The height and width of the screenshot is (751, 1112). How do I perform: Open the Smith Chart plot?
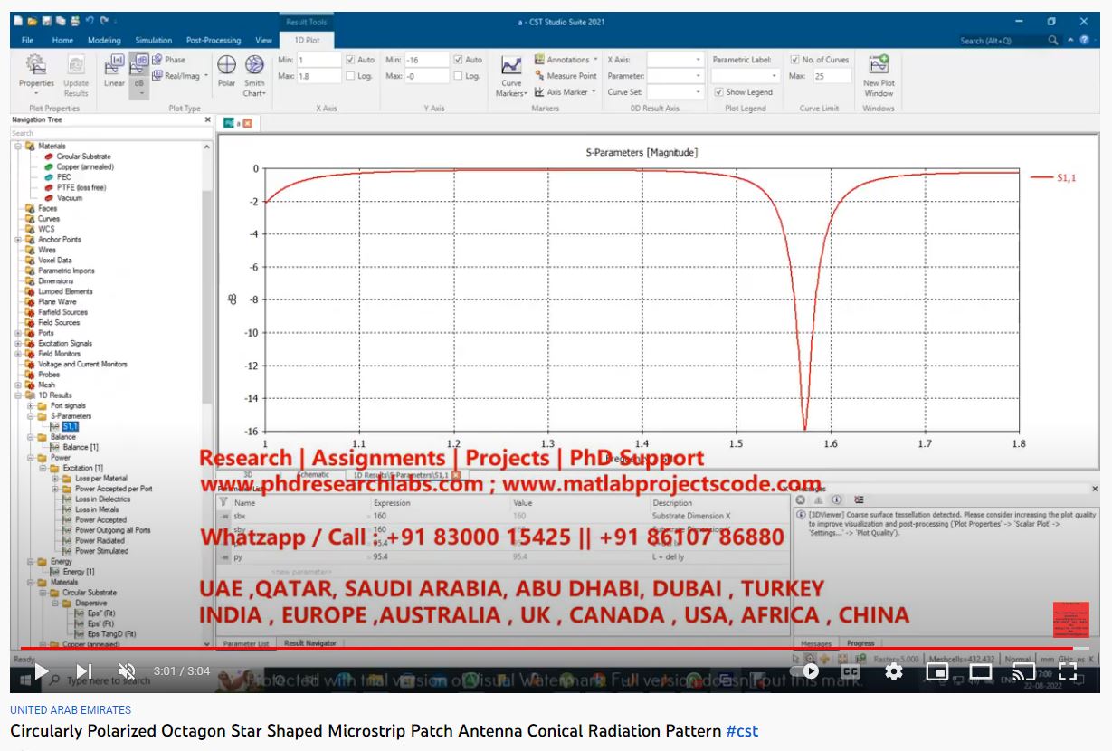pos(254,71)
